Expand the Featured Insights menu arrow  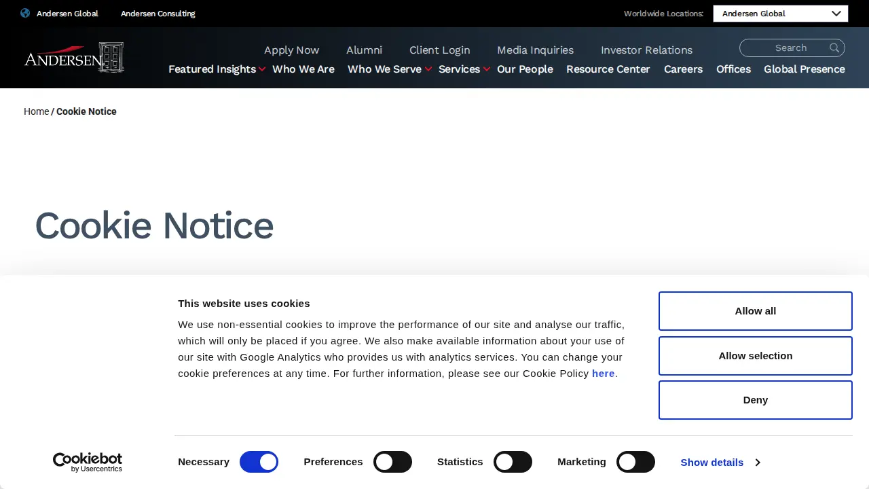pos(262,69)
